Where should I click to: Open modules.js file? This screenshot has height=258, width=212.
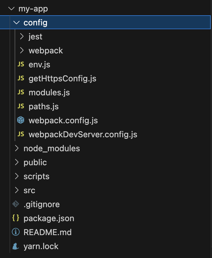(x=49, y=92)
